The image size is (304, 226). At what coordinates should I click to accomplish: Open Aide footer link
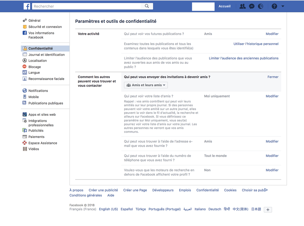(x=111, y=195)
